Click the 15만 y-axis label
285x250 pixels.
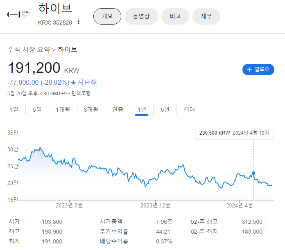(x=13, y=200)
